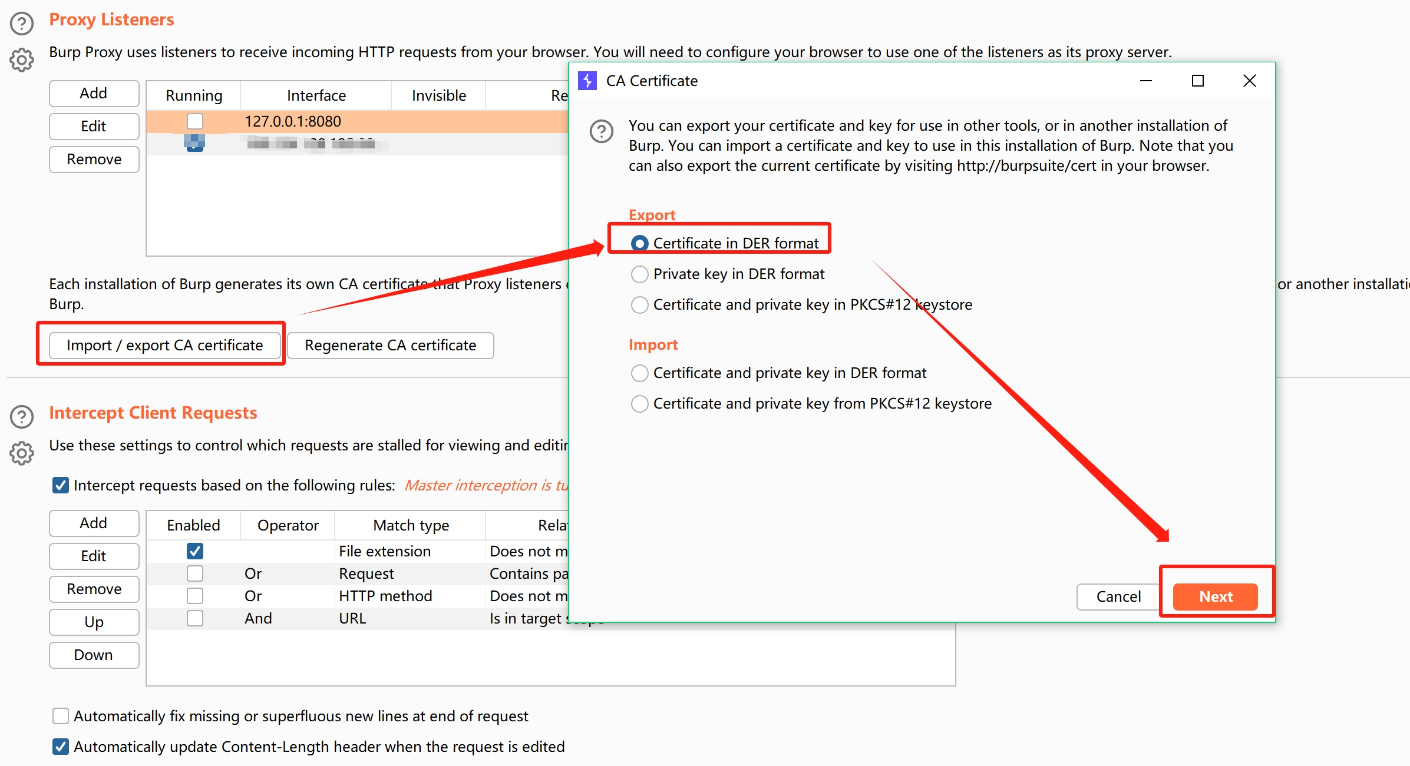Click Edit button for intercept rules
This screenshot has height=766, width=1410.
pyautogui.click(x=94, y=556)
